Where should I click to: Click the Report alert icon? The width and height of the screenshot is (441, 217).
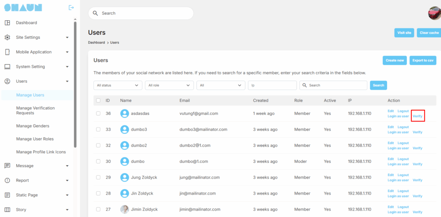(x=7, y=180)
